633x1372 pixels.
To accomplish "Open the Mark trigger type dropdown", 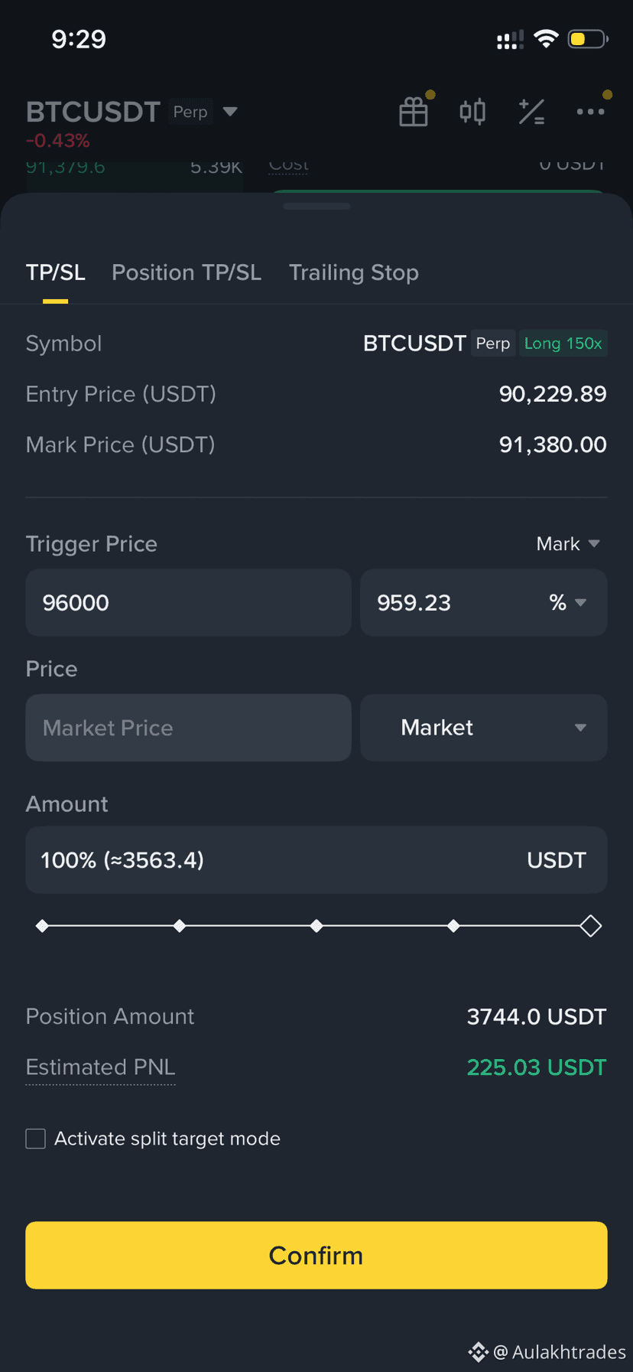I will pos(568,544).
